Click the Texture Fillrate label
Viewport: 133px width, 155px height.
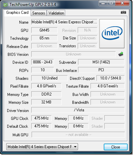(77, 86)
